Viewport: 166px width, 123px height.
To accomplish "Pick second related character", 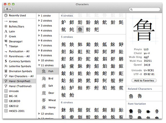I will (x=139, y=96).
